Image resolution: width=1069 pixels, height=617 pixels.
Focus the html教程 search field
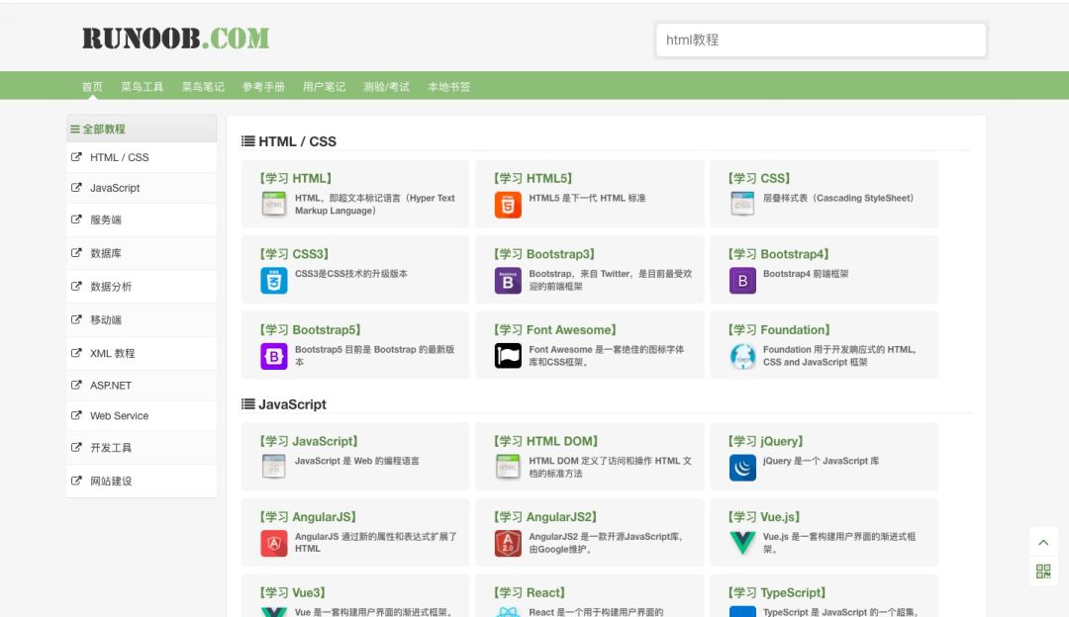821,41
